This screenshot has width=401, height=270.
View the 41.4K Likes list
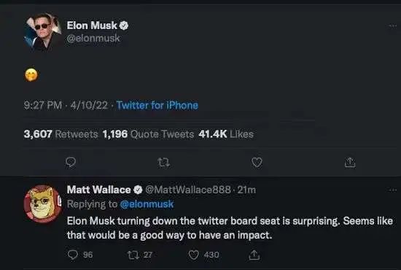[226, 134]
